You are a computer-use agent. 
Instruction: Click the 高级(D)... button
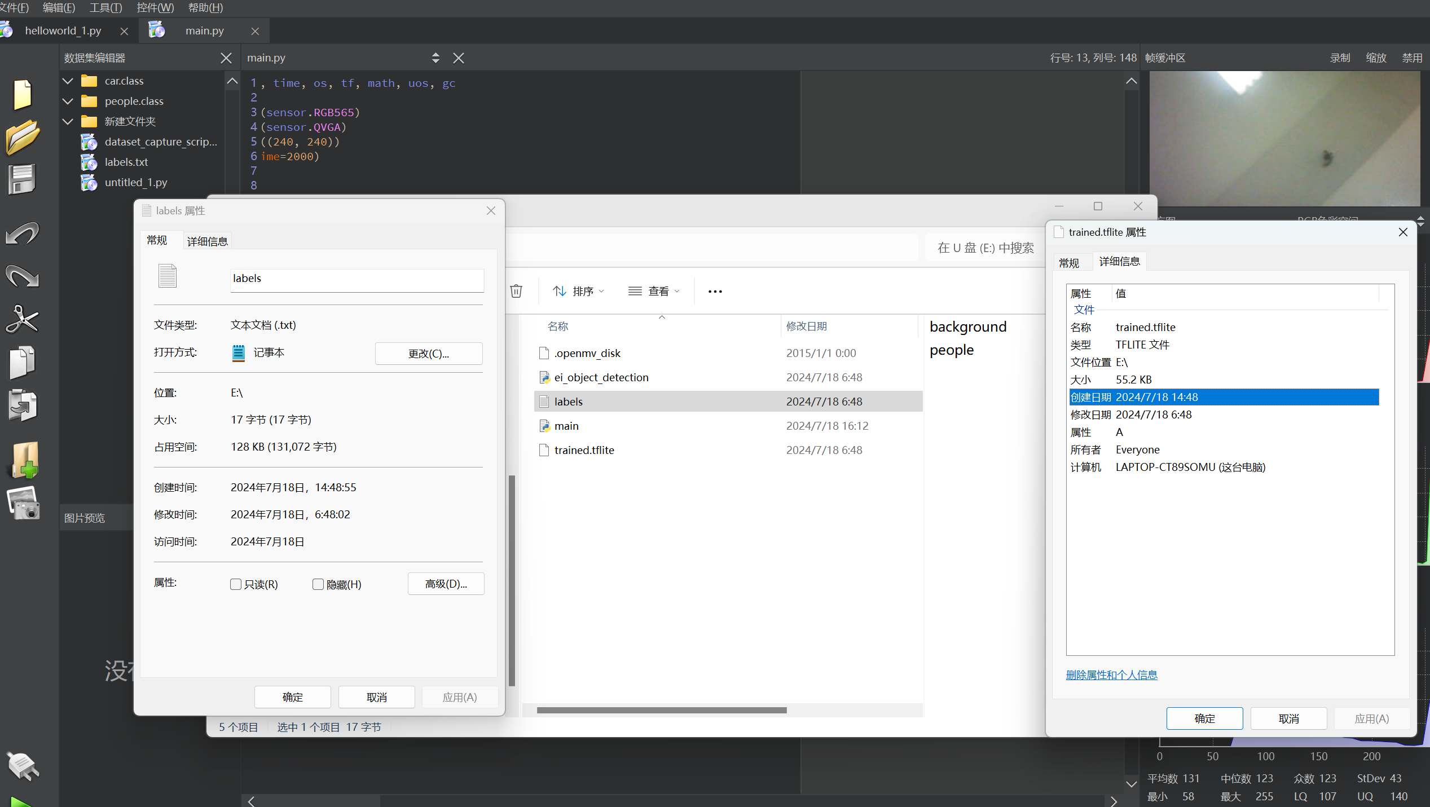(446, 584)
